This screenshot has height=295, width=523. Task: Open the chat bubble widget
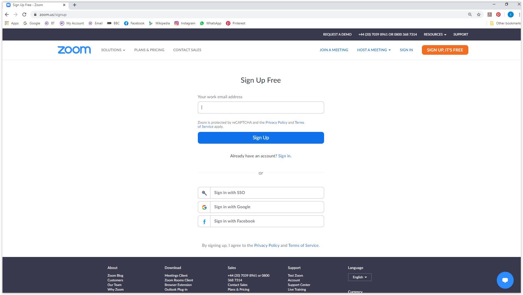point(505,280)
